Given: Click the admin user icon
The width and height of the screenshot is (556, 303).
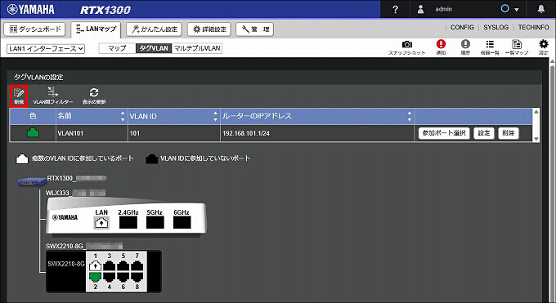Looking at the screenshot, I should [x=420, y=9].
